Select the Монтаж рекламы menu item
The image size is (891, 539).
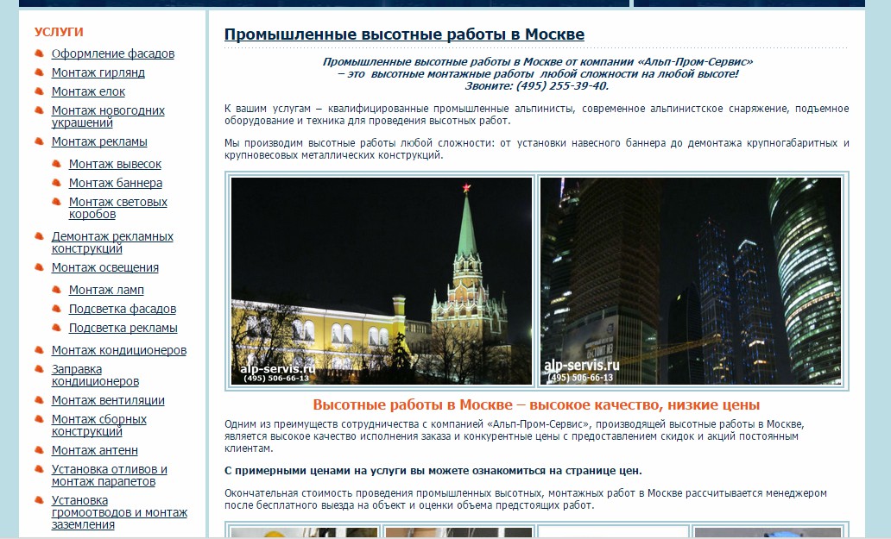pos(99,141)
